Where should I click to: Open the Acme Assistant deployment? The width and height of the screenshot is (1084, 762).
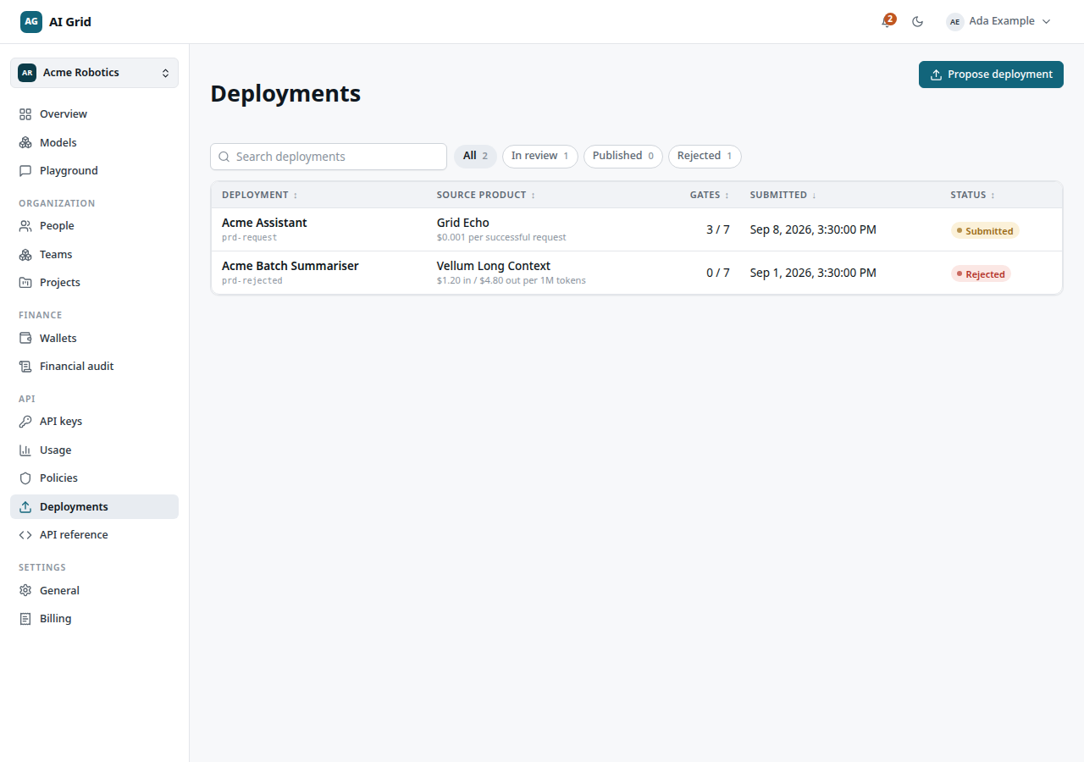coord(264,223)
